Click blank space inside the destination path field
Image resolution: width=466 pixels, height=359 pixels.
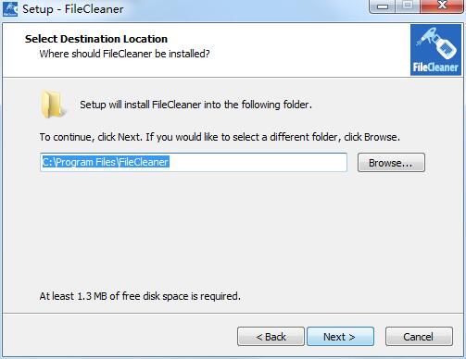point(258,162)
